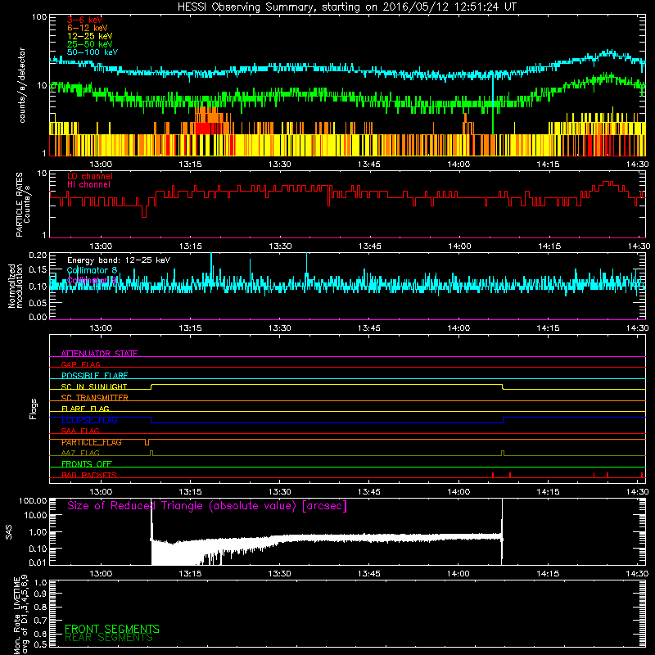Click the SAS axis title
The image size is (655, 655).
click(9, 532)
